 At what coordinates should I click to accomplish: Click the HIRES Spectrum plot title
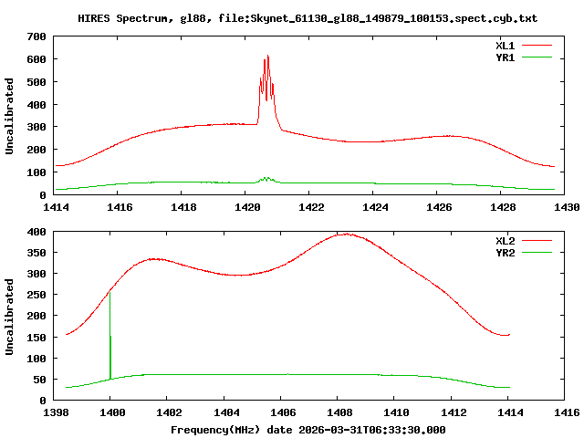(x=308, y=18)
